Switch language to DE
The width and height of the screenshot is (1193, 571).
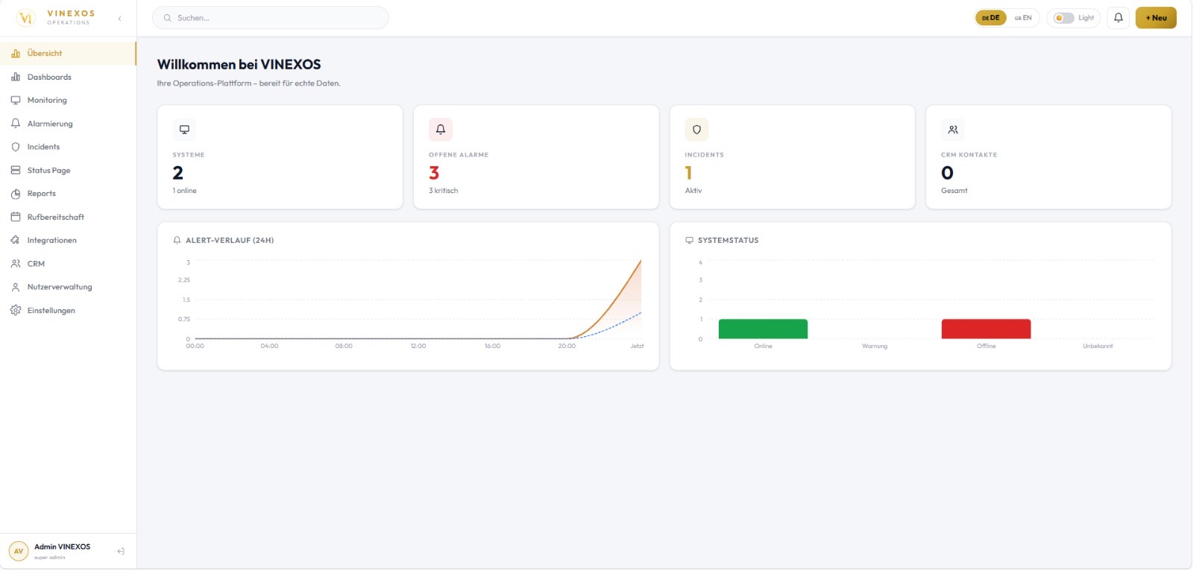pos(991,18)
